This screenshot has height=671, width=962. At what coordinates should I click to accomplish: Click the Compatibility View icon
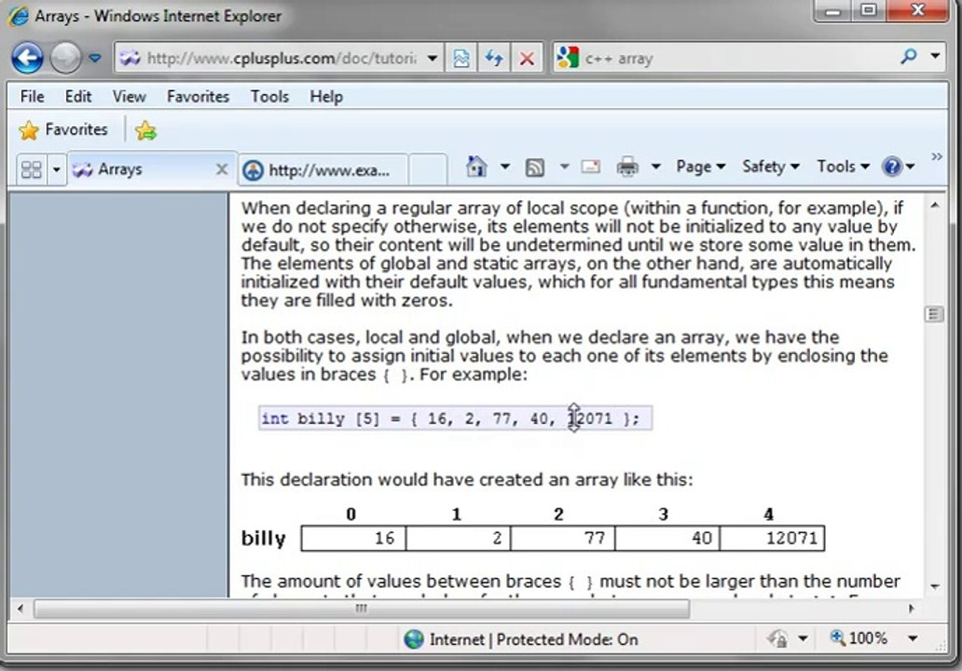pyautogui.click(x=461, y=58)
